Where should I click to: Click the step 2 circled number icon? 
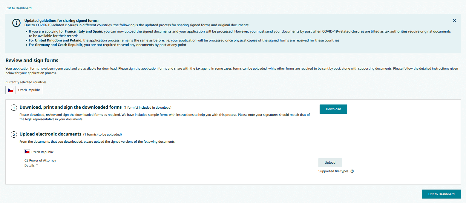14,135
